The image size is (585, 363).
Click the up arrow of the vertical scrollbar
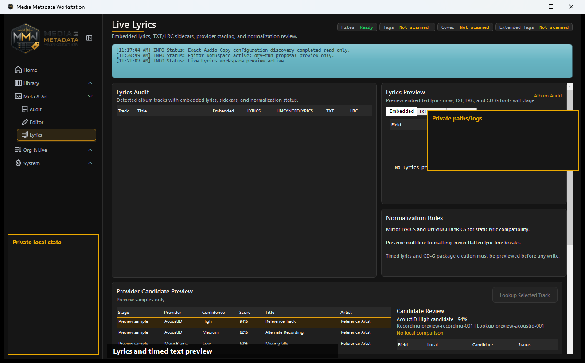tap(570, 86)
